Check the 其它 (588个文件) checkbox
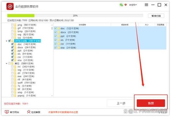 [9, 63]
